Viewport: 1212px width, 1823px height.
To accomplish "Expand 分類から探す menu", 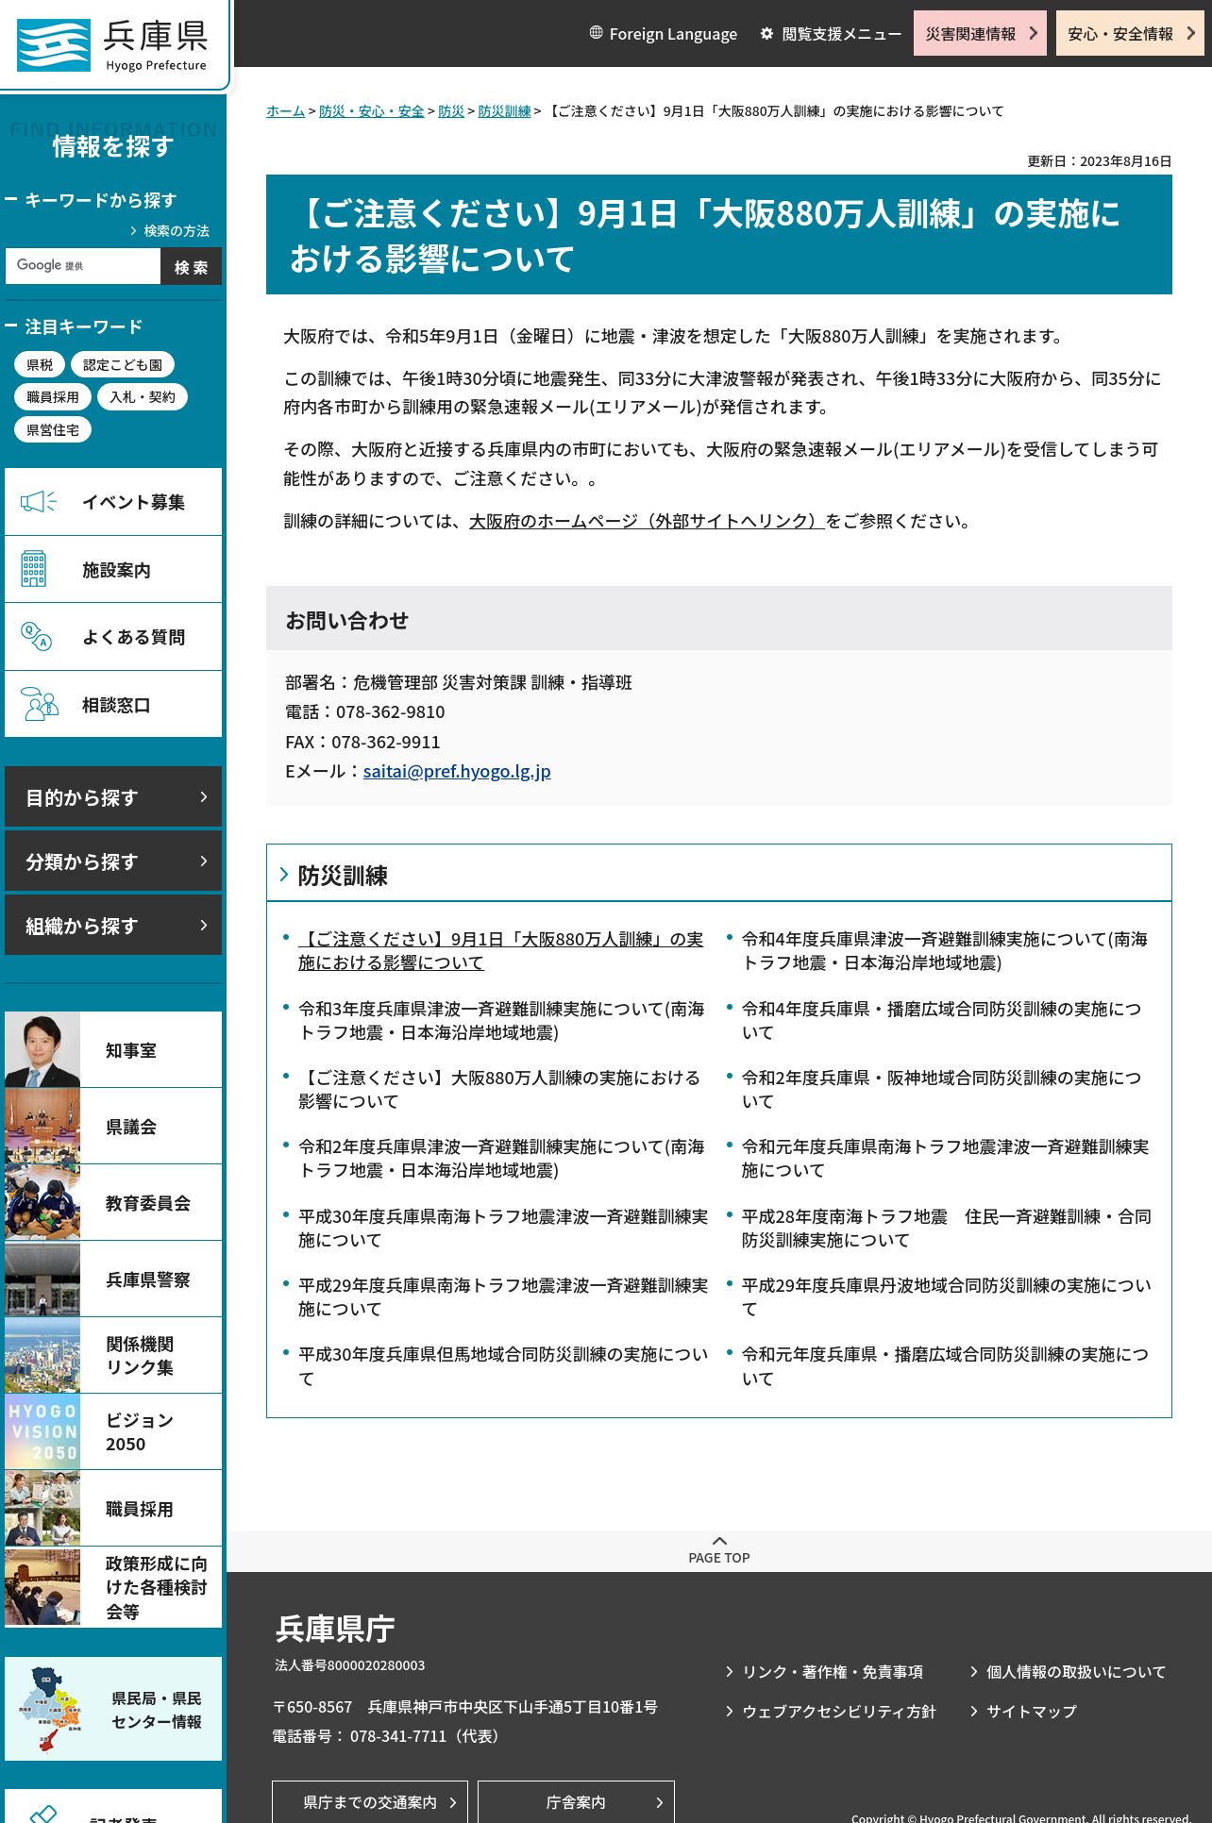I will [x=113, y=861].
